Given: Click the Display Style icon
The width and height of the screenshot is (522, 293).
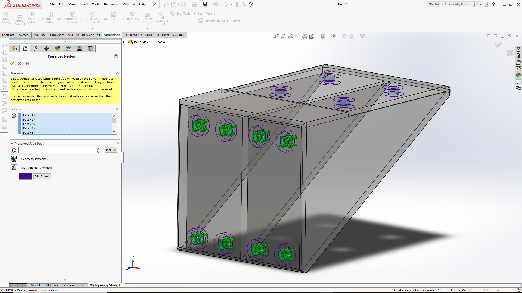Looking at the screenshot, I should pos(323,36).
